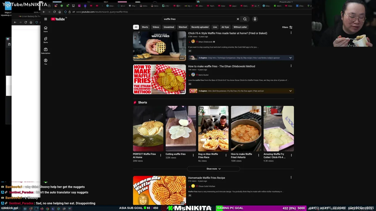Open the You section in sidebar

coord(46,62)
